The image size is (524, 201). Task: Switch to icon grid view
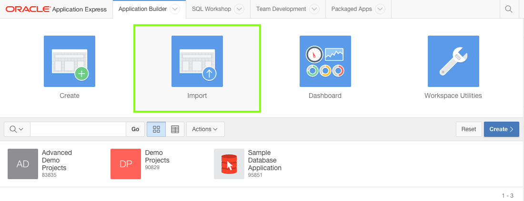tap(156, 129)
